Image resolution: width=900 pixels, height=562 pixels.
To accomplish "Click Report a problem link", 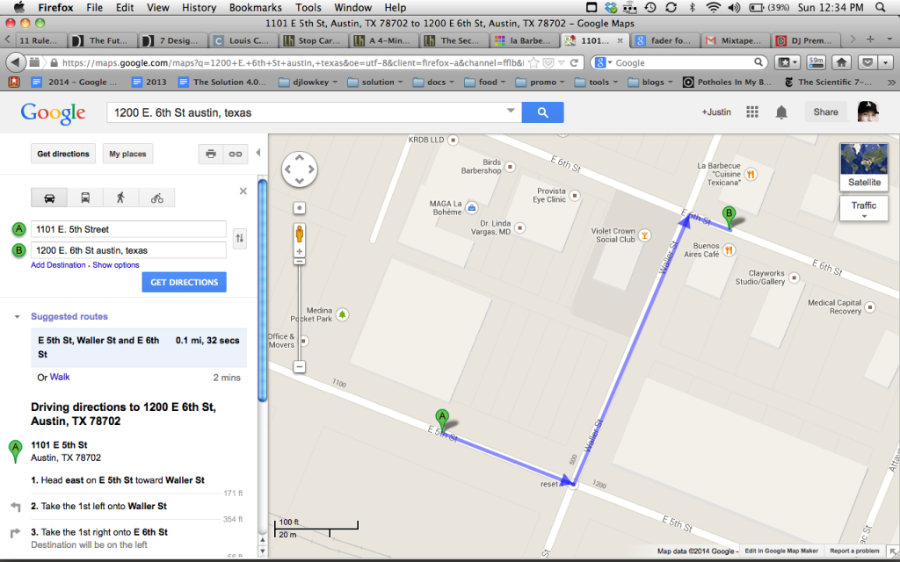I will 854,551.
